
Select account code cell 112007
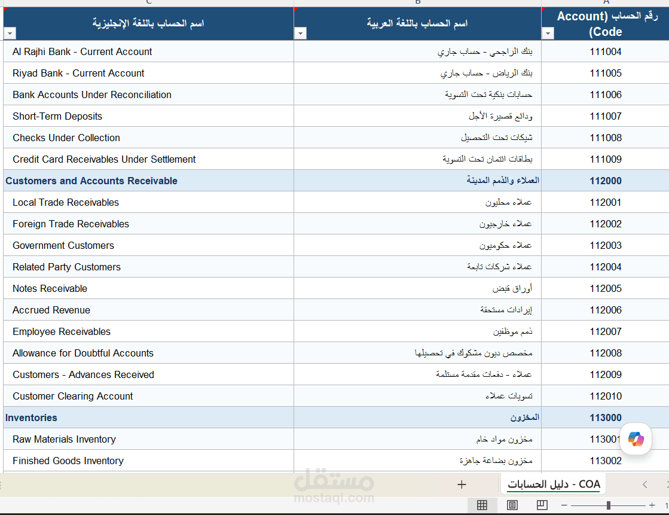606,331
